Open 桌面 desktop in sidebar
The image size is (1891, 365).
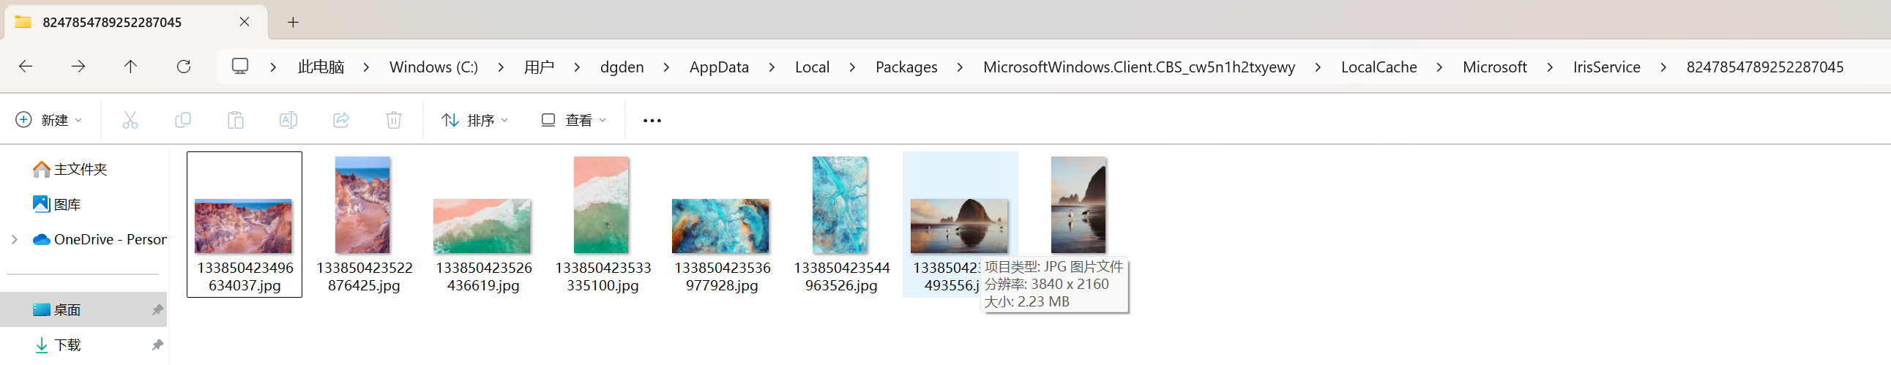coord(67,310)
